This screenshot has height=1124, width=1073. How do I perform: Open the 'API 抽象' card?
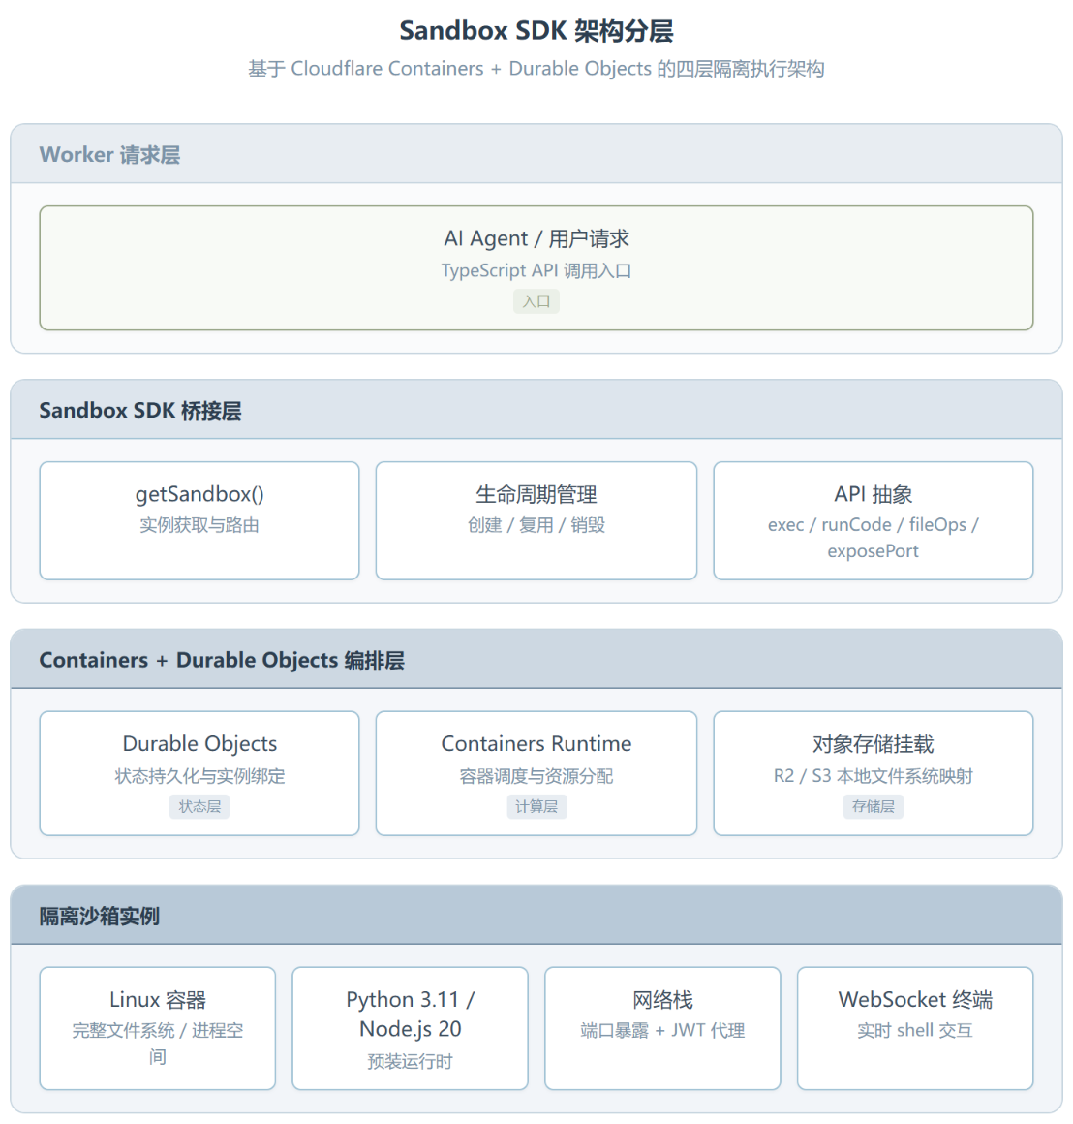[874, 520]
